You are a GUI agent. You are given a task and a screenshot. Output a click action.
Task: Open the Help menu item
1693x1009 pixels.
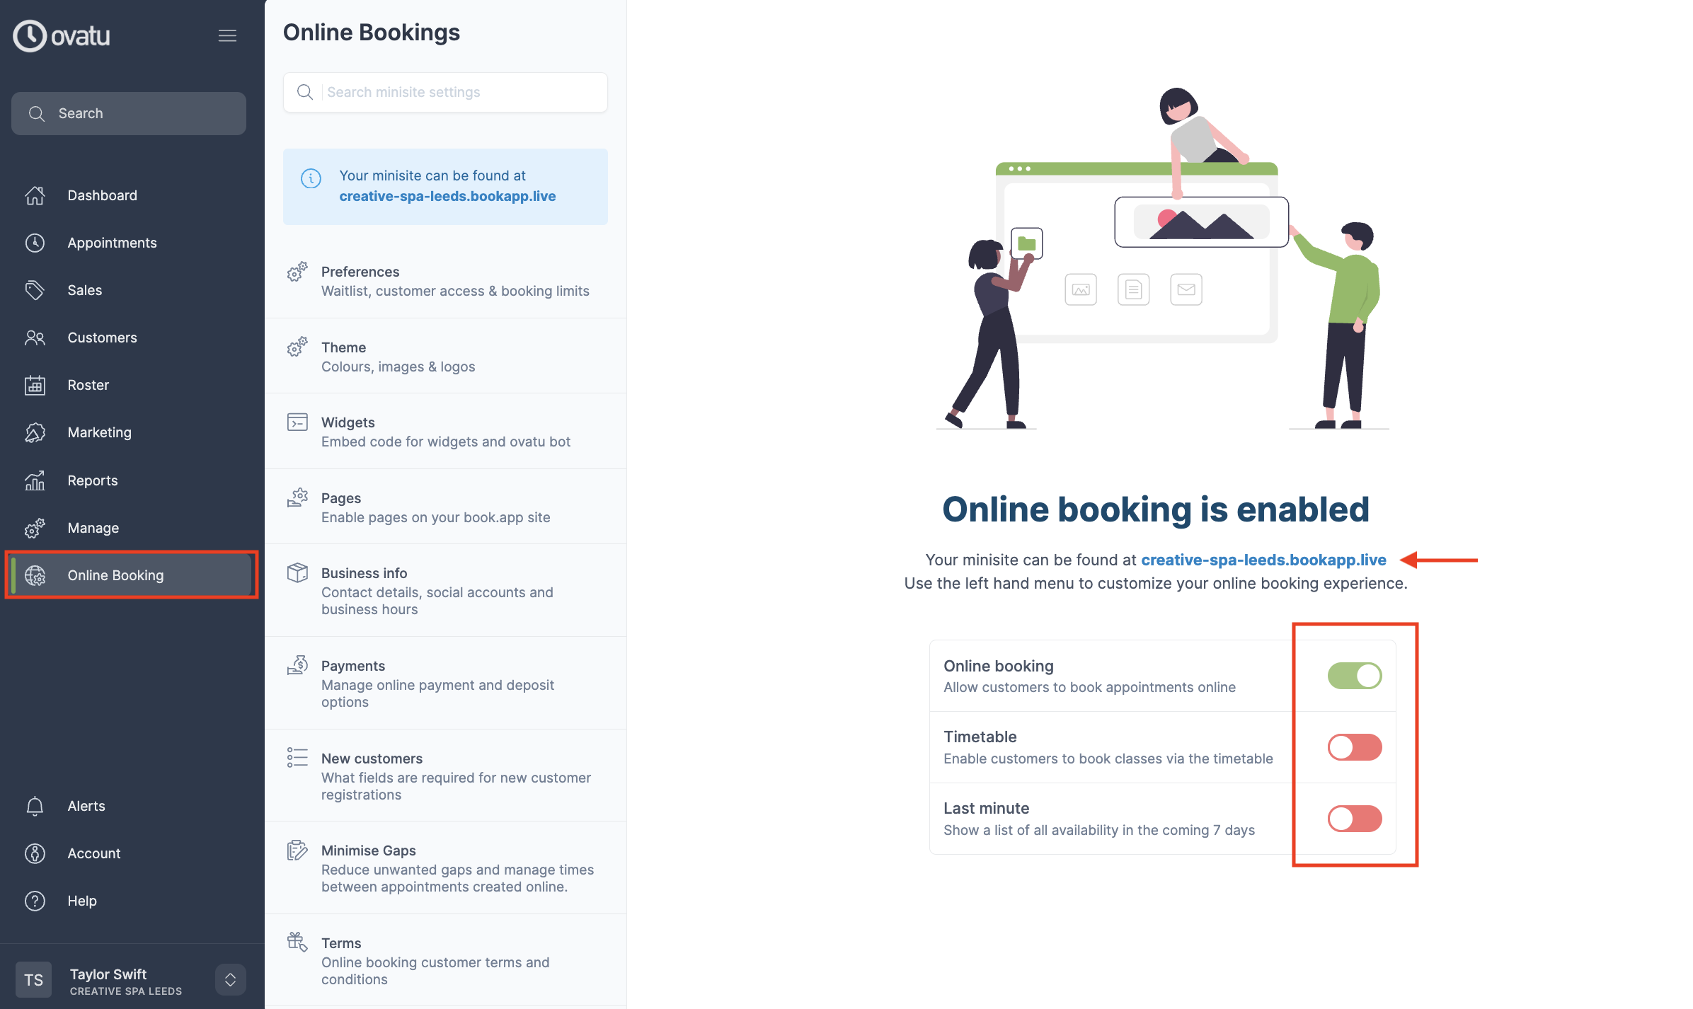(x=81, y=901)
